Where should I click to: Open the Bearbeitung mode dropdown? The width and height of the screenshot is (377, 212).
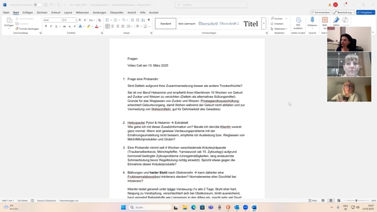point(343,12)
